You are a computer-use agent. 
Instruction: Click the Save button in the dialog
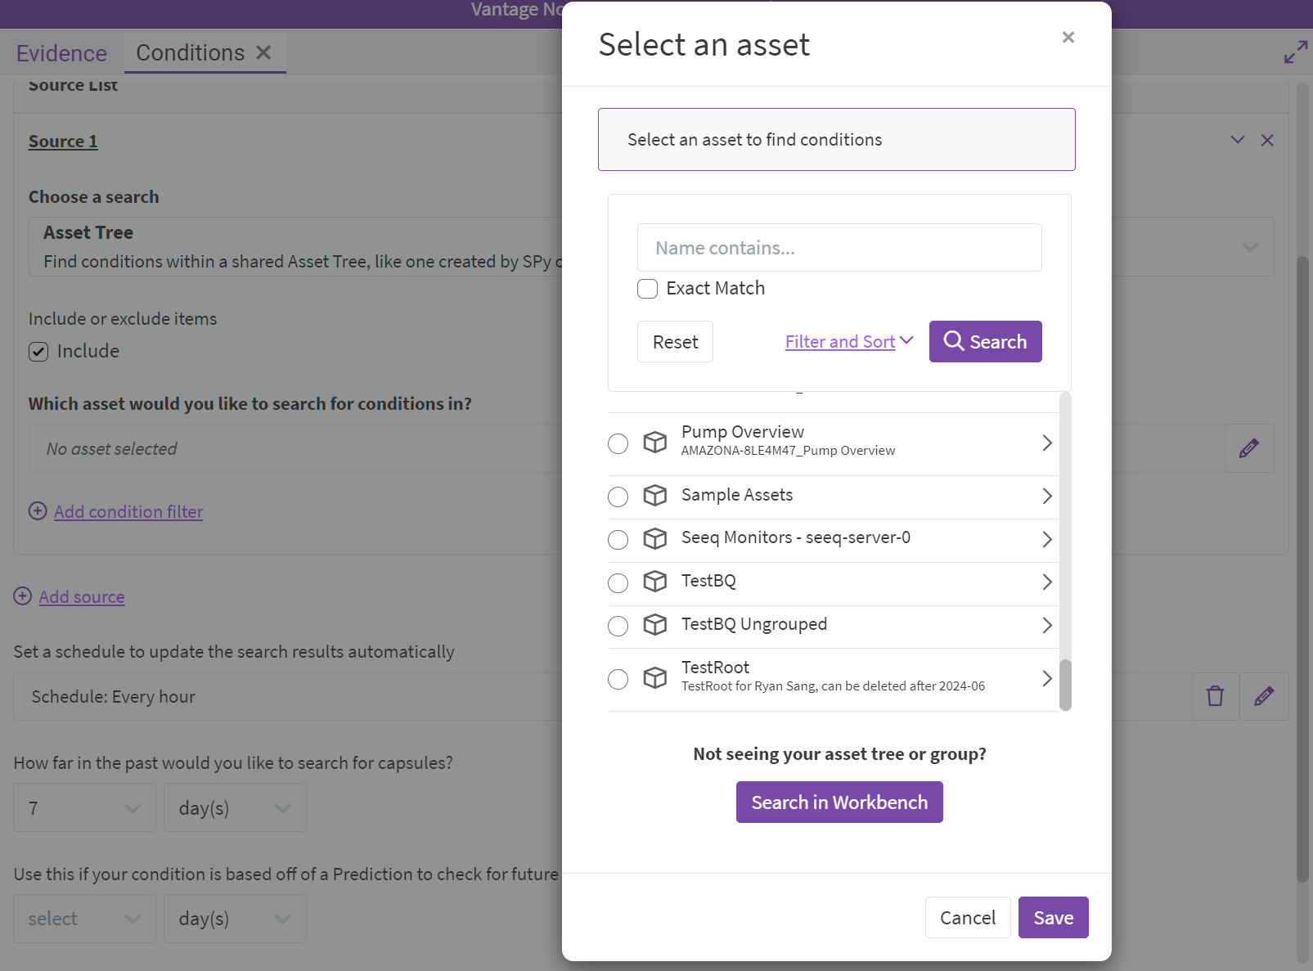point(1053,918)
